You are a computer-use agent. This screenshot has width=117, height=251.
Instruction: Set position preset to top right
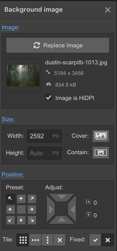click(32, 199)
